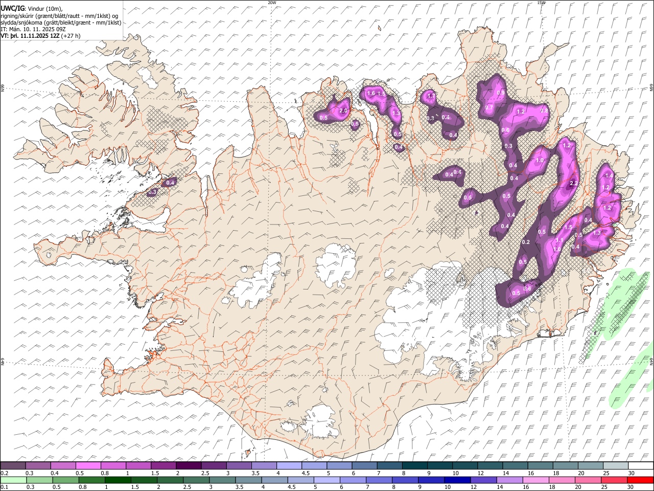Select the 'IT: Mán. 10. 11. 2025 09Z' line
This screenshot has height=491, width=654.
(x=33, y=29)
